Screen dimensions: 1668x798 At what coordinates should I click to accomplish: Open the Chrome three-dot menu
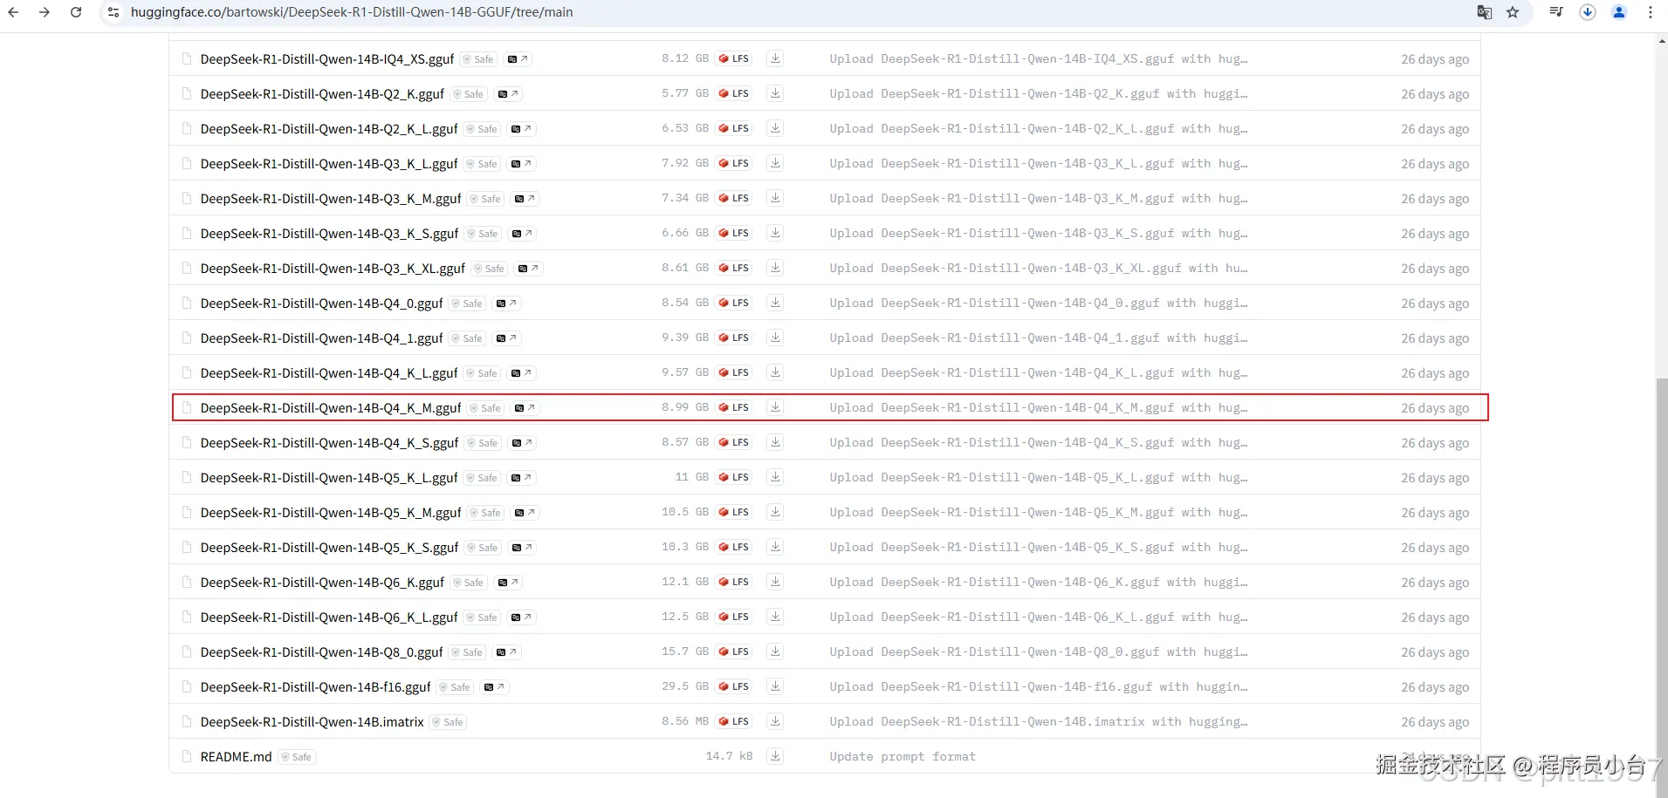1650,12
